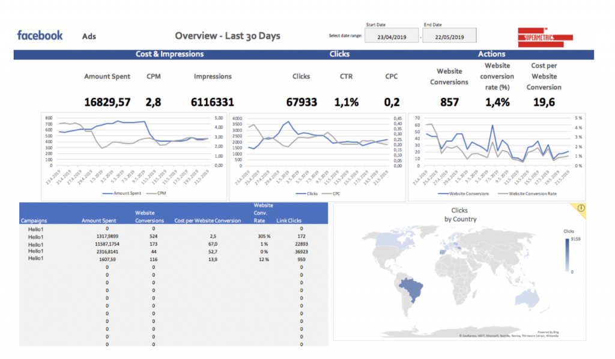Select the amount cell 1607,59
615x359 pixels.
pos(107,259)
